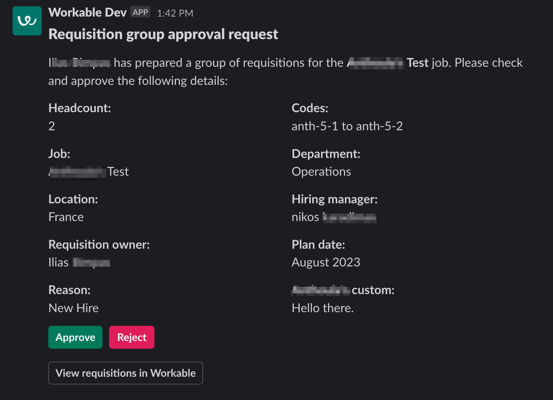Click the Operations department value
Image resolution: width=553 pixels, height=400 pixels.
pos(321,172)
